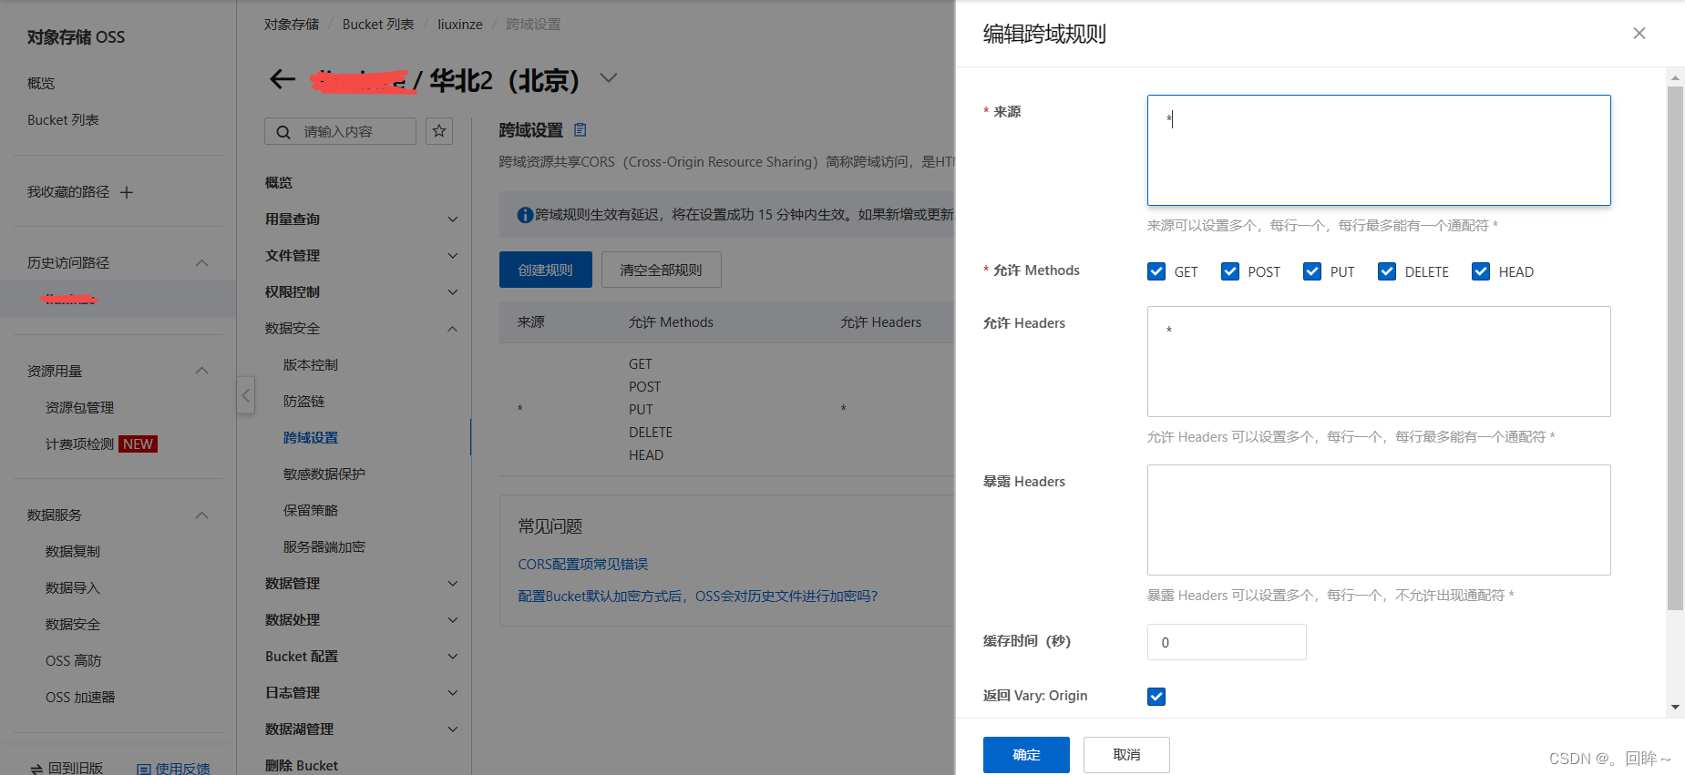
Task: Collapse the 数据安全 menu section
Action: [452, 329]
